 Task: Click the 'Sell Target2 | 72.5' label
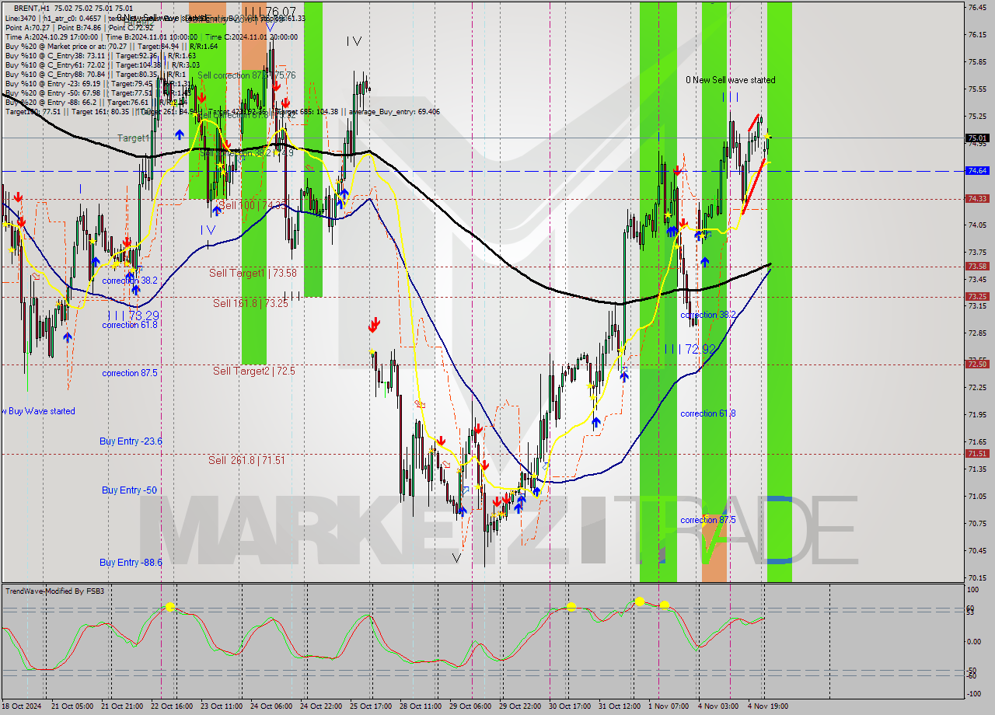point(254,371)
